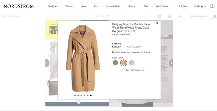Open the Kids menu
This screenshot has height=111, width=217.
[x=96, y=6]
